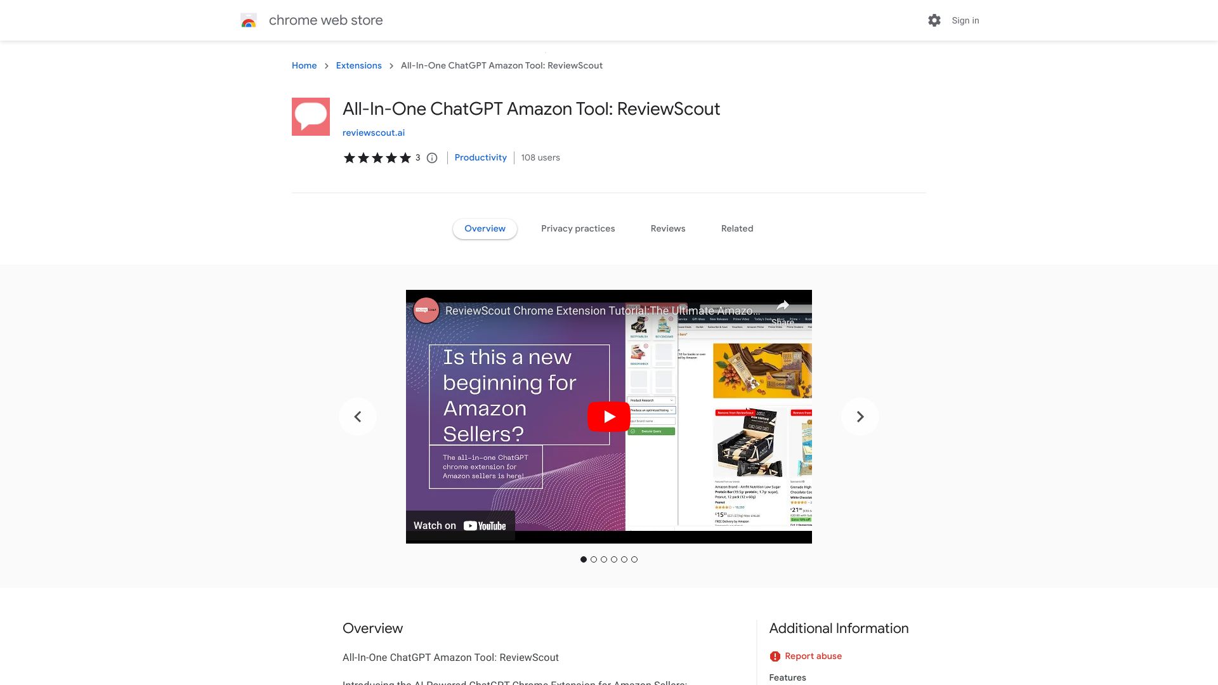Image resolution: width=1218 pixels, height=685 pixels.
Task: Click the Extensions breadcrumb link
Action: pos(358,65)
